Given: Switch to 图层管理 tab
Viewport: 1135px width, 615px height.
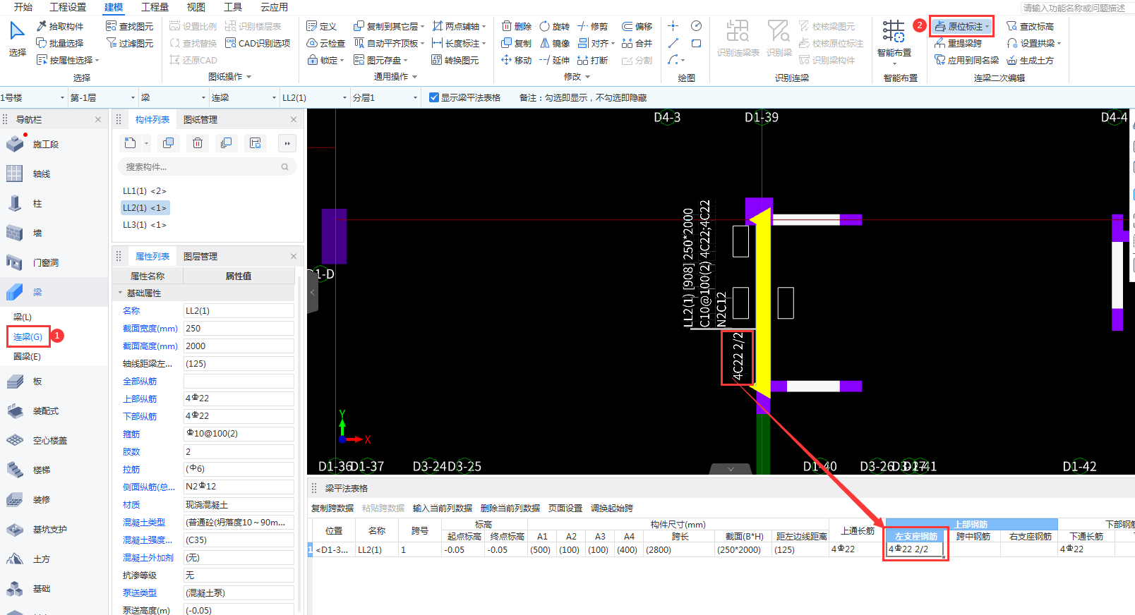Looking at the screenshot, I should [200, 257].
